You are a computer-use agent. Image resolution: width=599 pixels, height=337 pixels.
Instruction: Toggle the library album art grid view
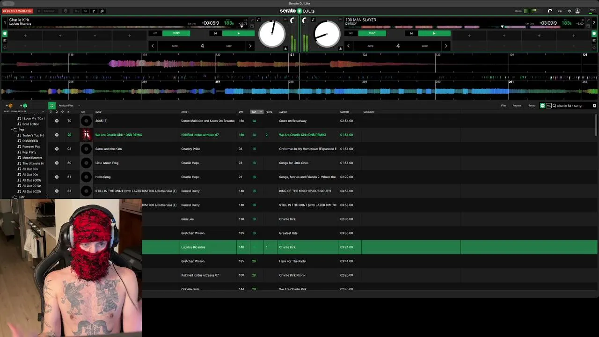click(52, 106)
